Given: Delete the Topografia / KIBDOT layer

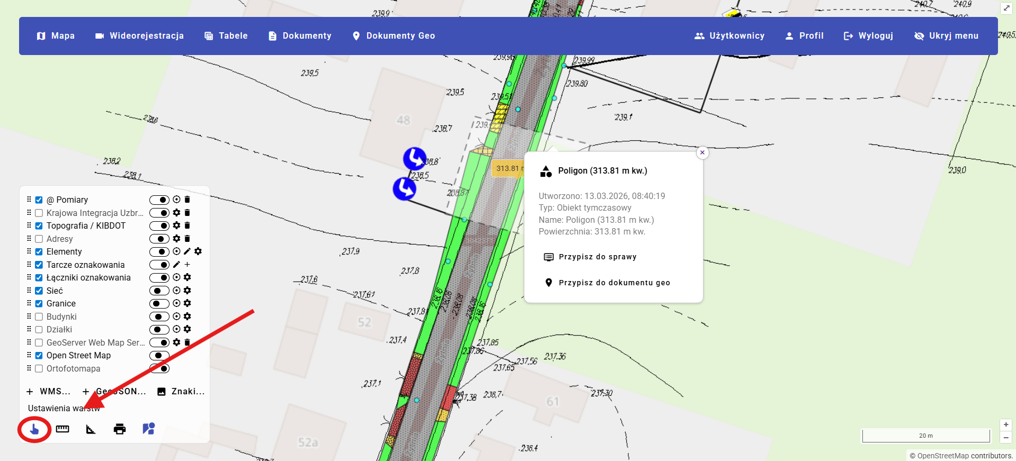Looking at the screenshot, I should tap(187, 225).
